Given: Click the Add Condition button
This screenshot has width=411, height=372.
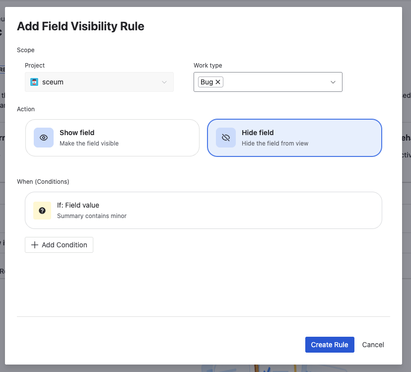Looking at the screenshot, I should point(59,245).
